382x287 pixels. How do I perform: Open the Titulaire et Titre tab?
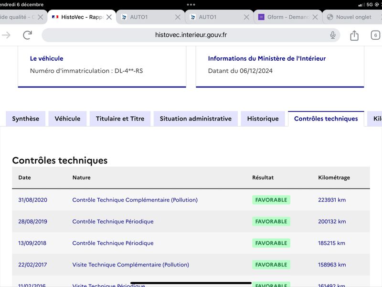pos(120,119)
